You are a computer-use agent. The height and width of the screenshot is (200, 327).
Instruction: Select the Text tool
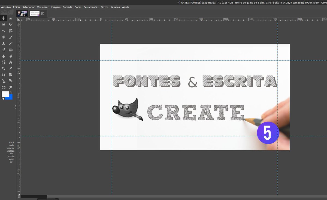(x=11, y=62)
